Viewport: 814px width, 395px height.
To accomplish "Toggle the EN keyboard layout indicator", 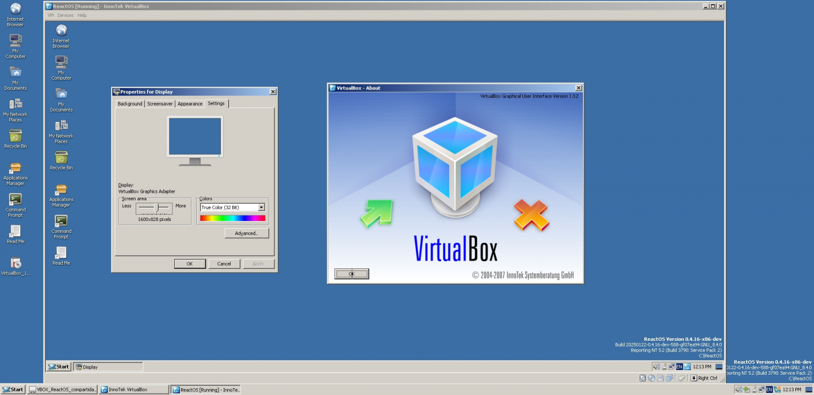I will coord(679,366).
